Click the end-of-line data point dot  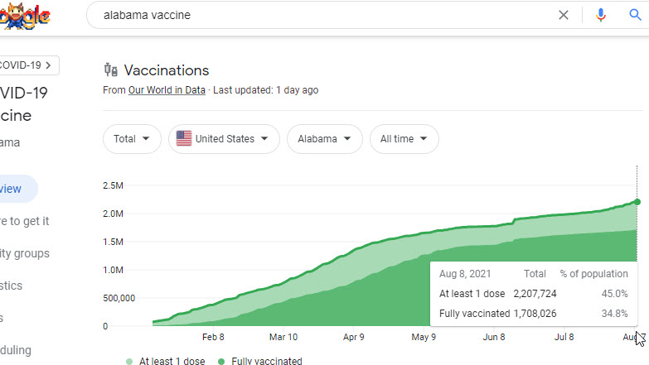pyautogui.click(x=637, y=201)
